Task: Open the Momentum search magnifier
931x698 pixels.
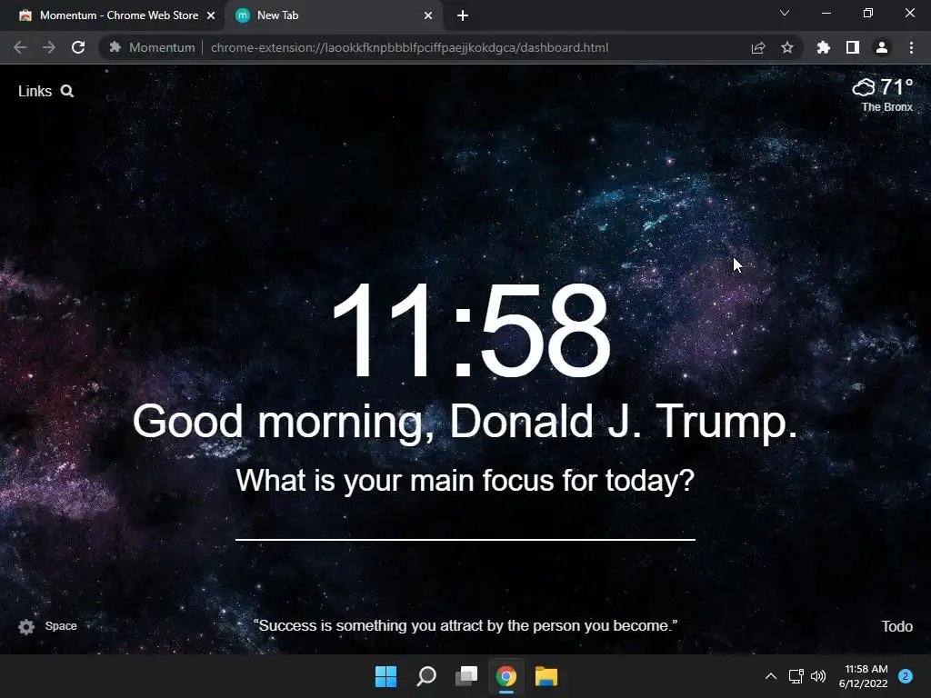Action: pyautogui.click(x=67, y=91)
